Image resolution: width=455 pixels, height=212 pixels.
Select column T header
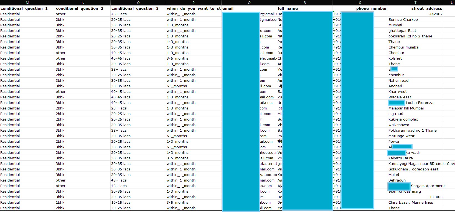tap(416, 3)
